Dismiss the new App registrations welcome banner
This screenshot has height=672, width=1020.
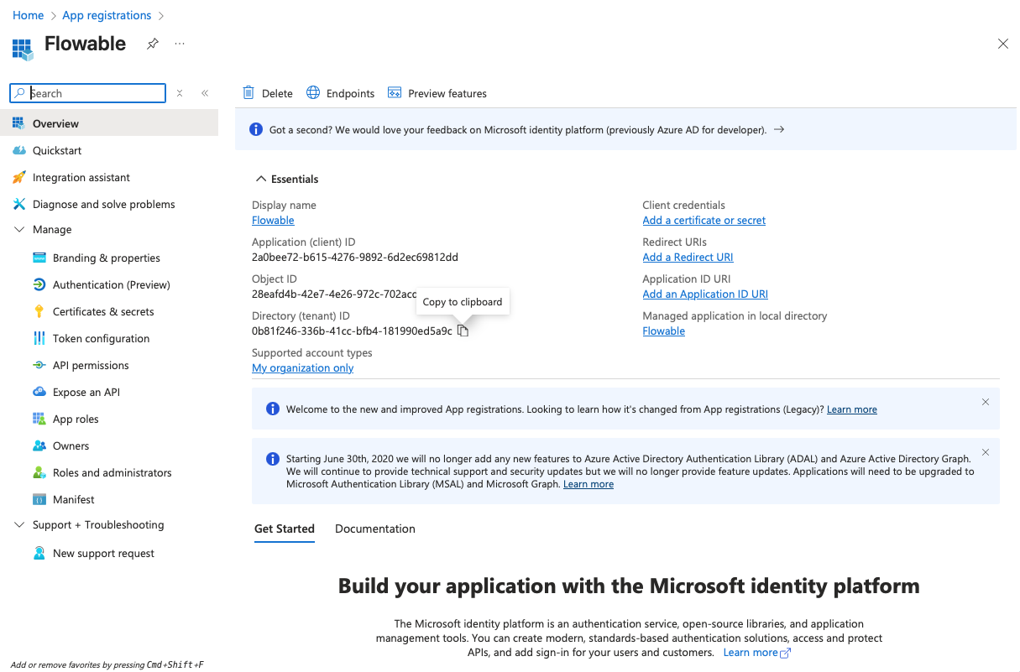tap(985, 402)
